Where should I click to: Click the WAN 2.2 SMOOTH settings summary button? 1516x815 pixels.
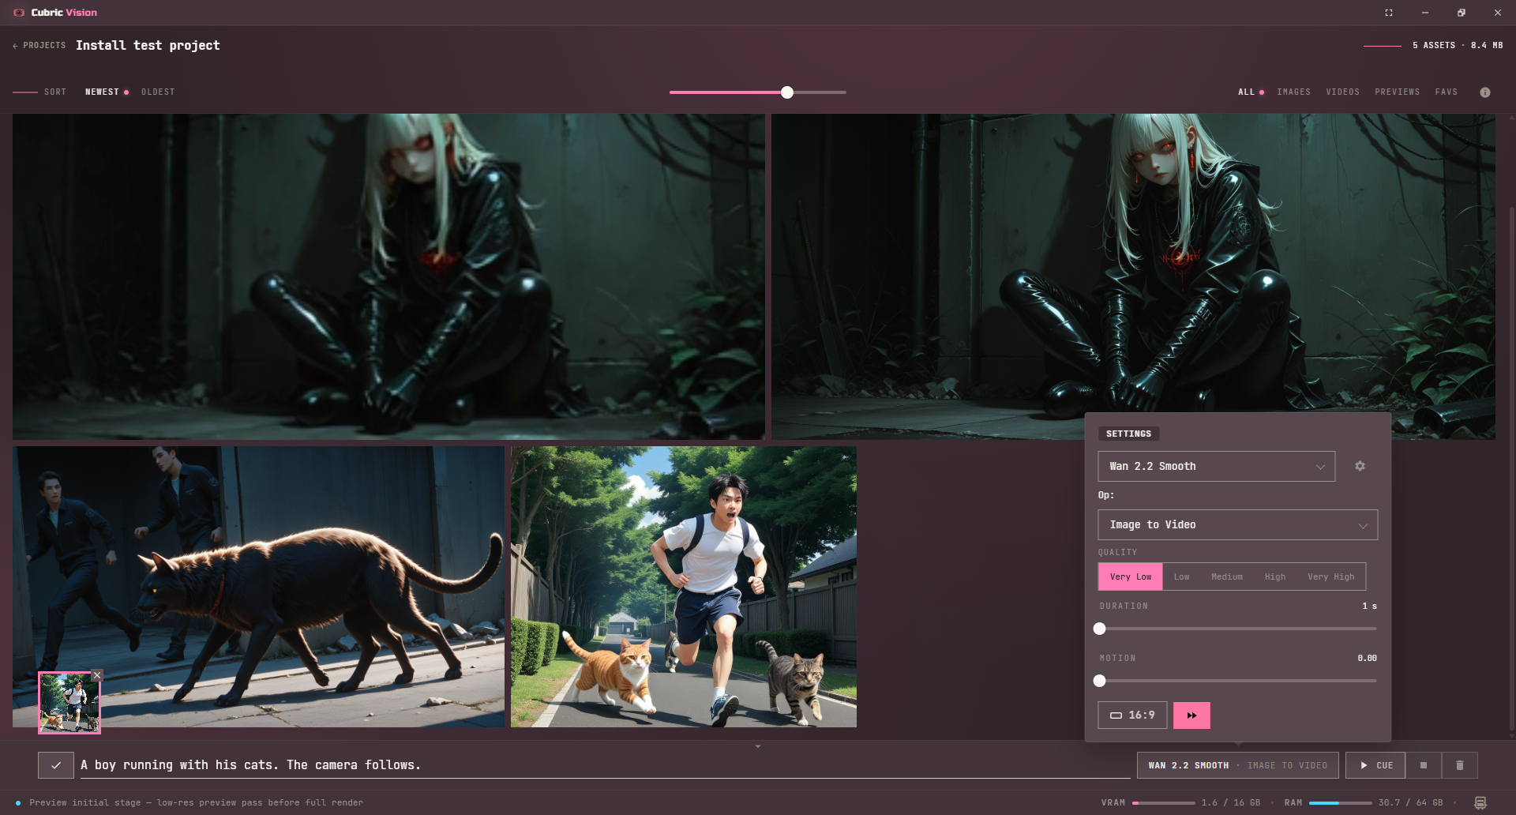[1238, 765]
